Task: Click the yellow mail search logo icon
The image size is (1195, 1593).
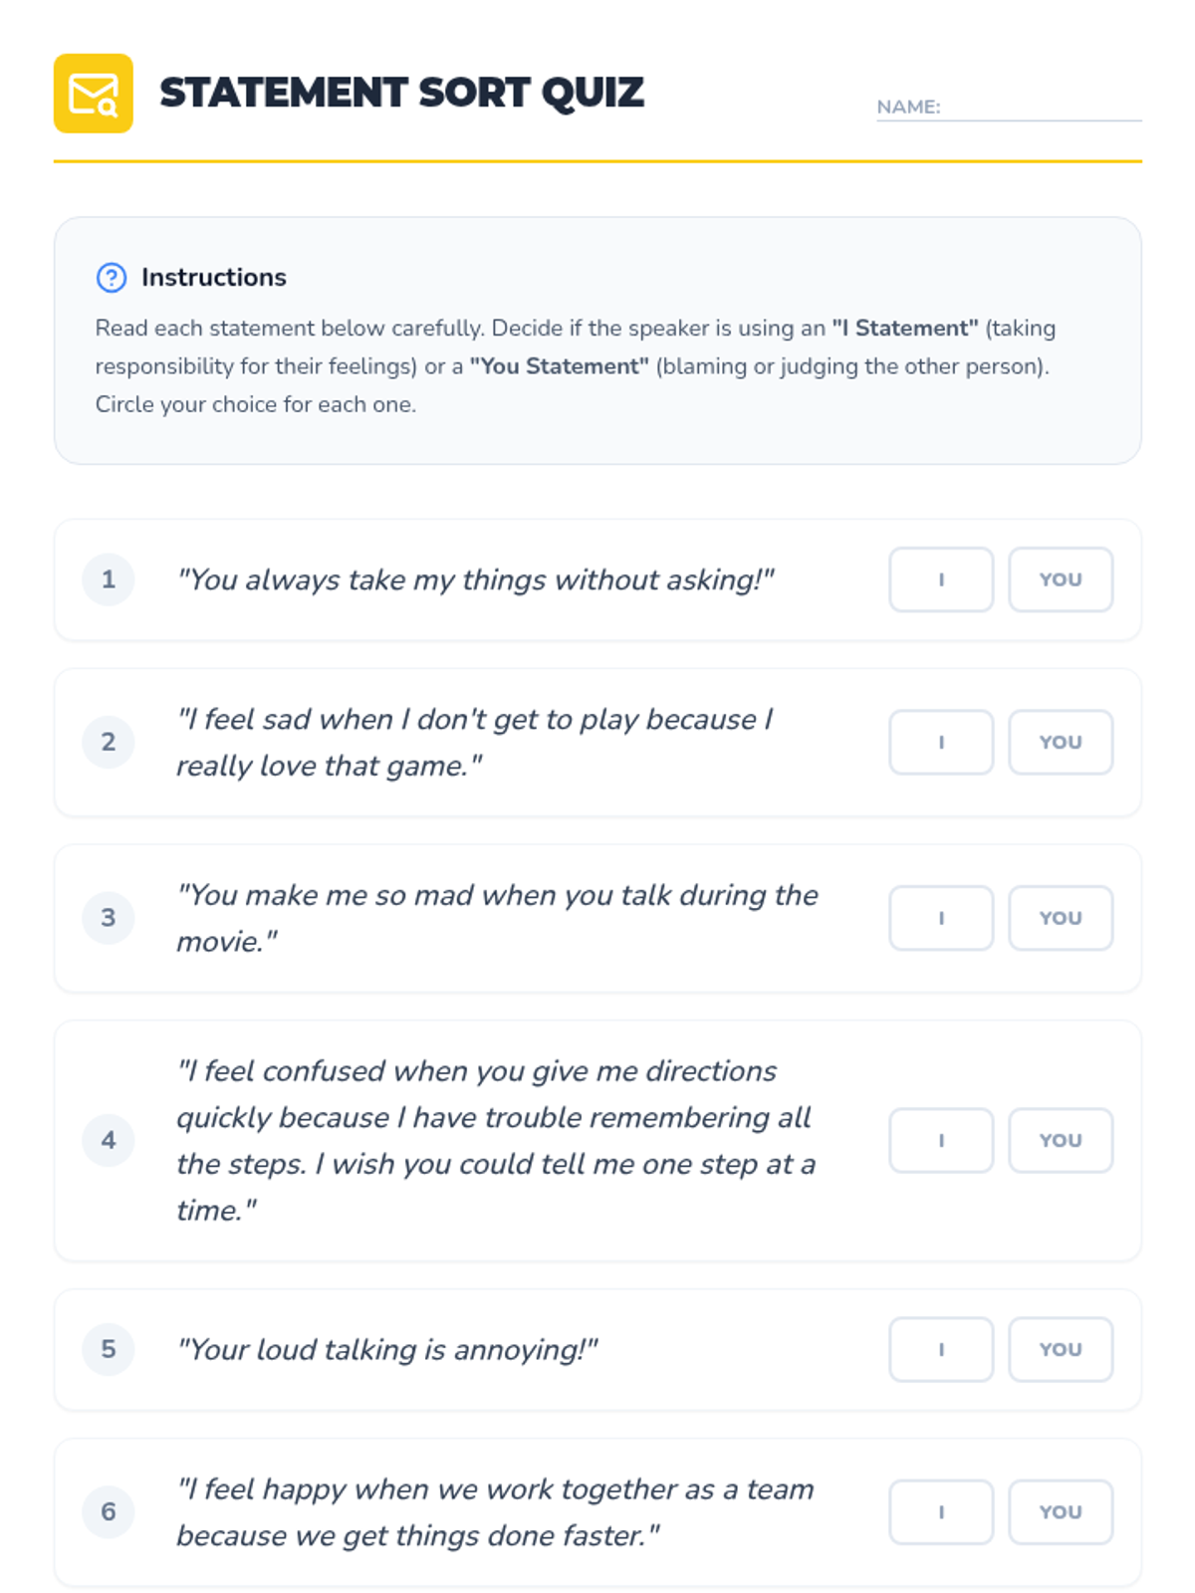Action: tap(94, 94)
